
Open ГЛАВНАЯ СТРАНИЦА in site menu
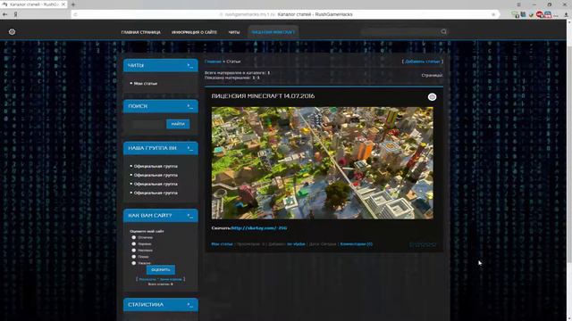click(x=141, y=32)
